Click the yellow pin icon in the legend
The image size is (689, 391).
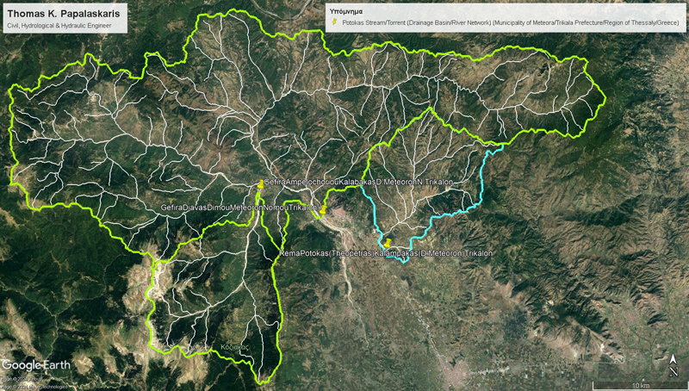334,23
